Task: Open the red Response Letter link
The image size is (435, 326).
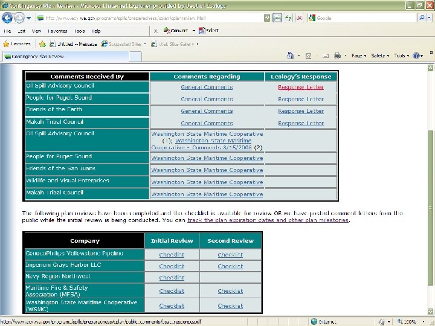Action: (301, 88)
